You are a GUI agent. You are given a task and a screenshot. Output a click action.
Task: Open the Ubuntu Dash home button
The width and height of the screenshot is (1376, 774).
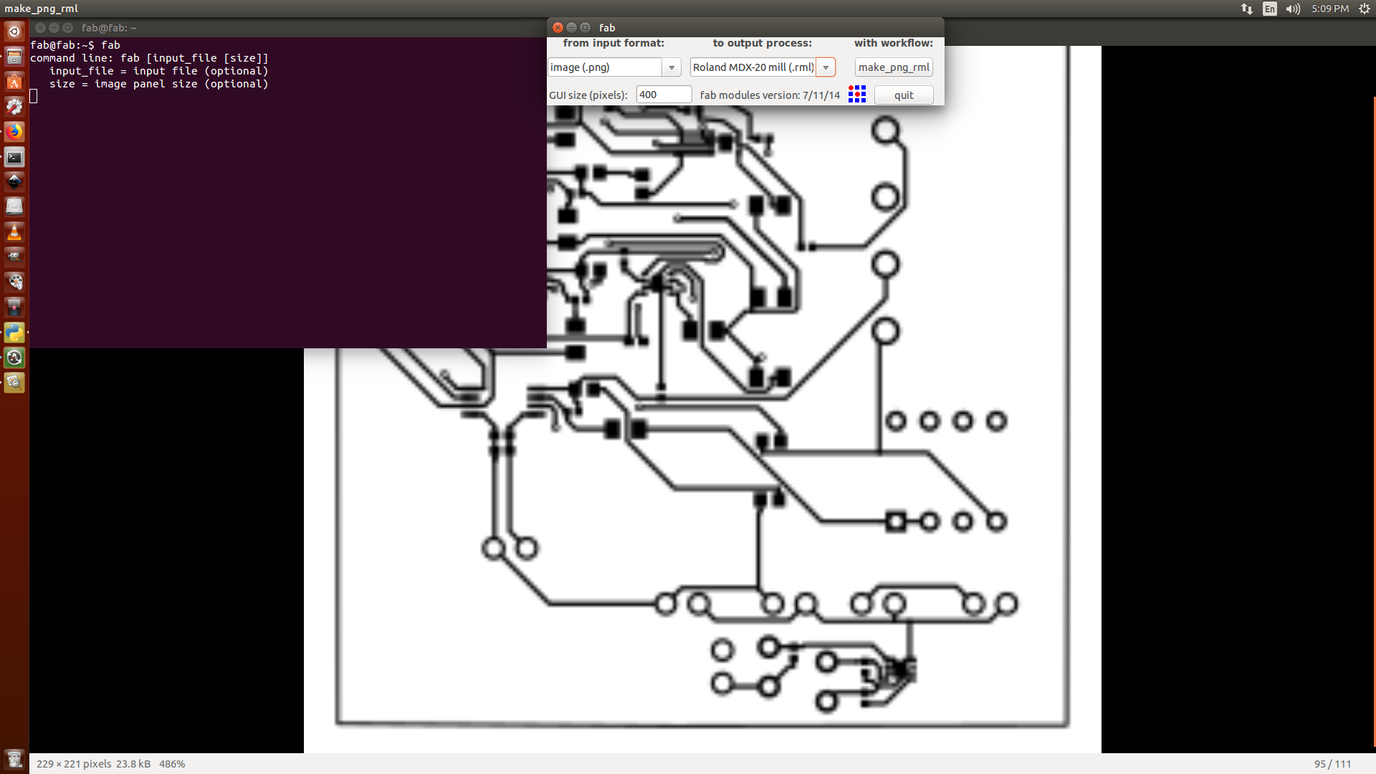pos(14,32)
